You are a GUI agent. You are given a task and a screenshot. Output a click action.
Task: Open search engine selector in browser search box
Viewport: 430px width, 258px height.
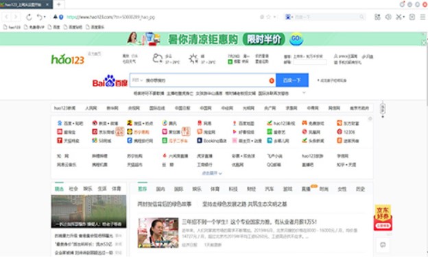(289, 17)
